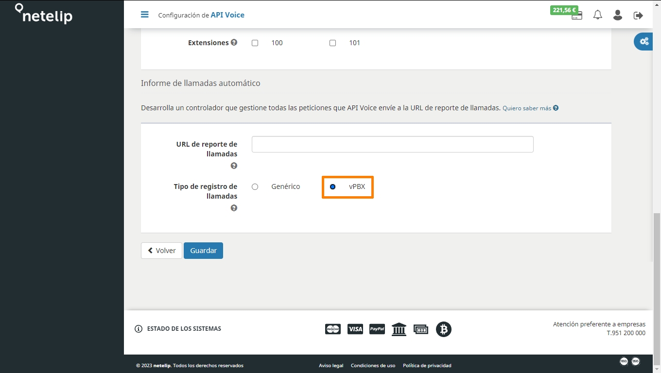Click the netelip logo
Screen dimensions: 661x373
44,14
